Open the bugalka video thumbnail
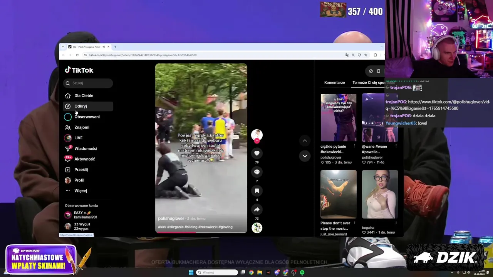Screen dimensions: 493x277 (380, 194)
